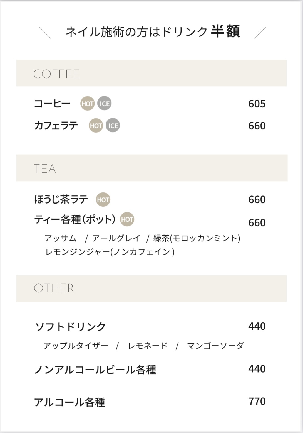
Task: Select the OTHER section header
Action: (x=151, y=288)
